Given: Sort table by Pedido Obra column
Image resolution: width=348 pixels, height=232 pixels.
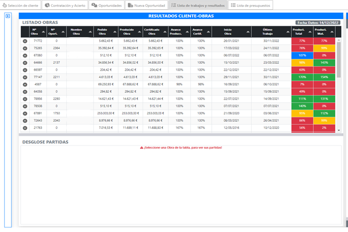Looking at the screenshot, I should click(x=106, y=31).
